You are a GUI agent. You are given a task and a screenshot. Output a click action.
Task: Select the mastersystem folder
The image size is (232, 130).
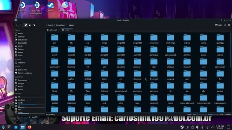tap(220, 99)
